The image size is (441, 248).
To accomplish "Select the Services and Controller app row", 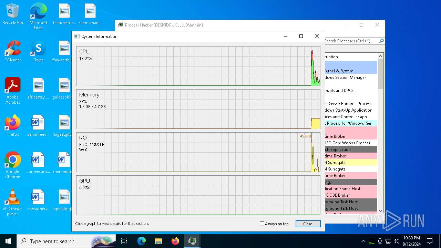I will [x=351, y=117].
